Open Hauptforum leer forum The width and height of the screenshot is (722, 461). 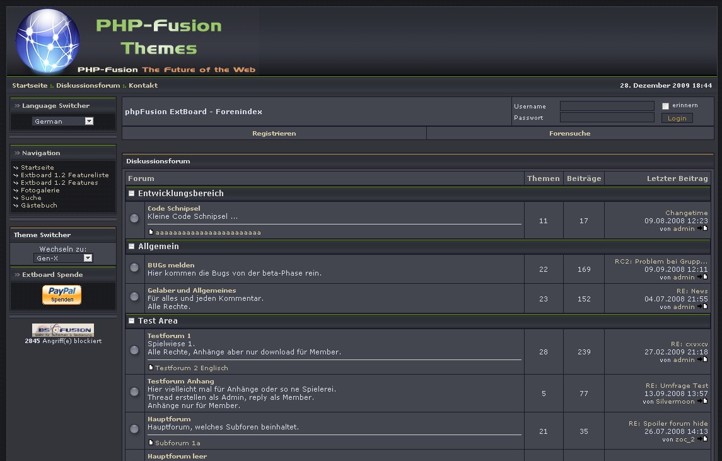tap(177, 456)
